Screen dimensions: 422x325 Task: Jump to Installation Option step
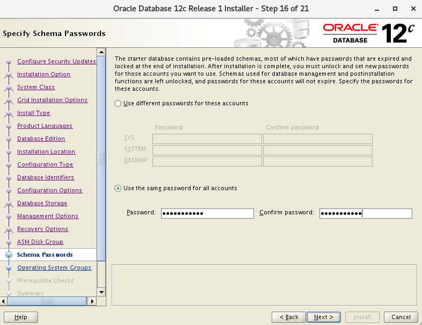[43, 74]
